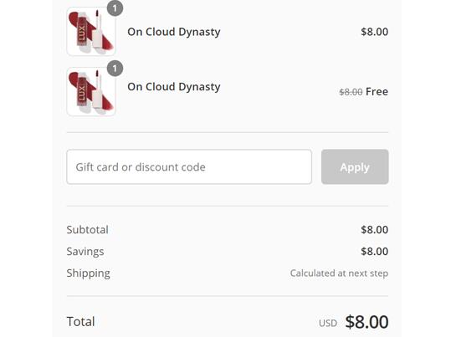This screenshot has width=451, height=337.
Task: Click the Apply button
Action: [355, 166]
